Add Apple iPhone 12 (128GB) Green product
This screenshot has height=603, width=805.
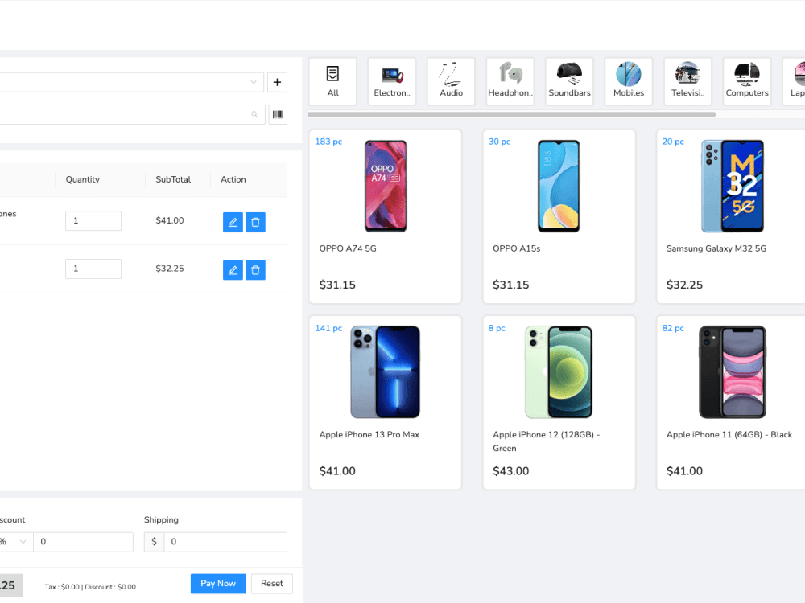(x=559, y=403)
